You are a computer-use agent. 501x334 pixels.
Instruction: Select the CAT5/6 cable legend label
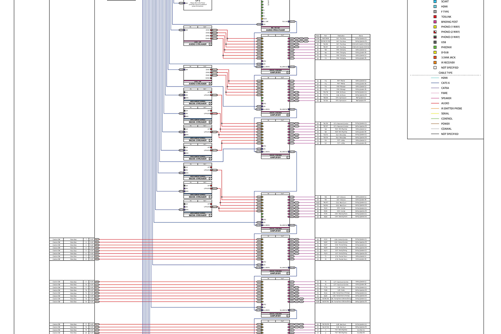pyautogui.click(x=445, y=83)
